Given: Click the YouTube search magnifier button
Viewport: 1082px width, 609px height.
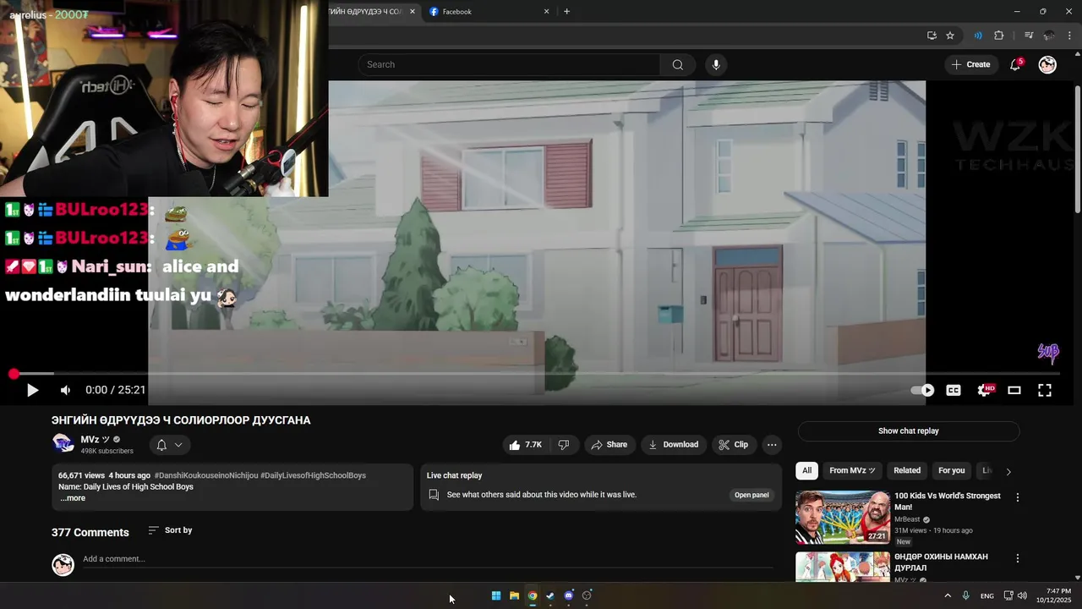Looking at the screenshot, I should (677, 64).
